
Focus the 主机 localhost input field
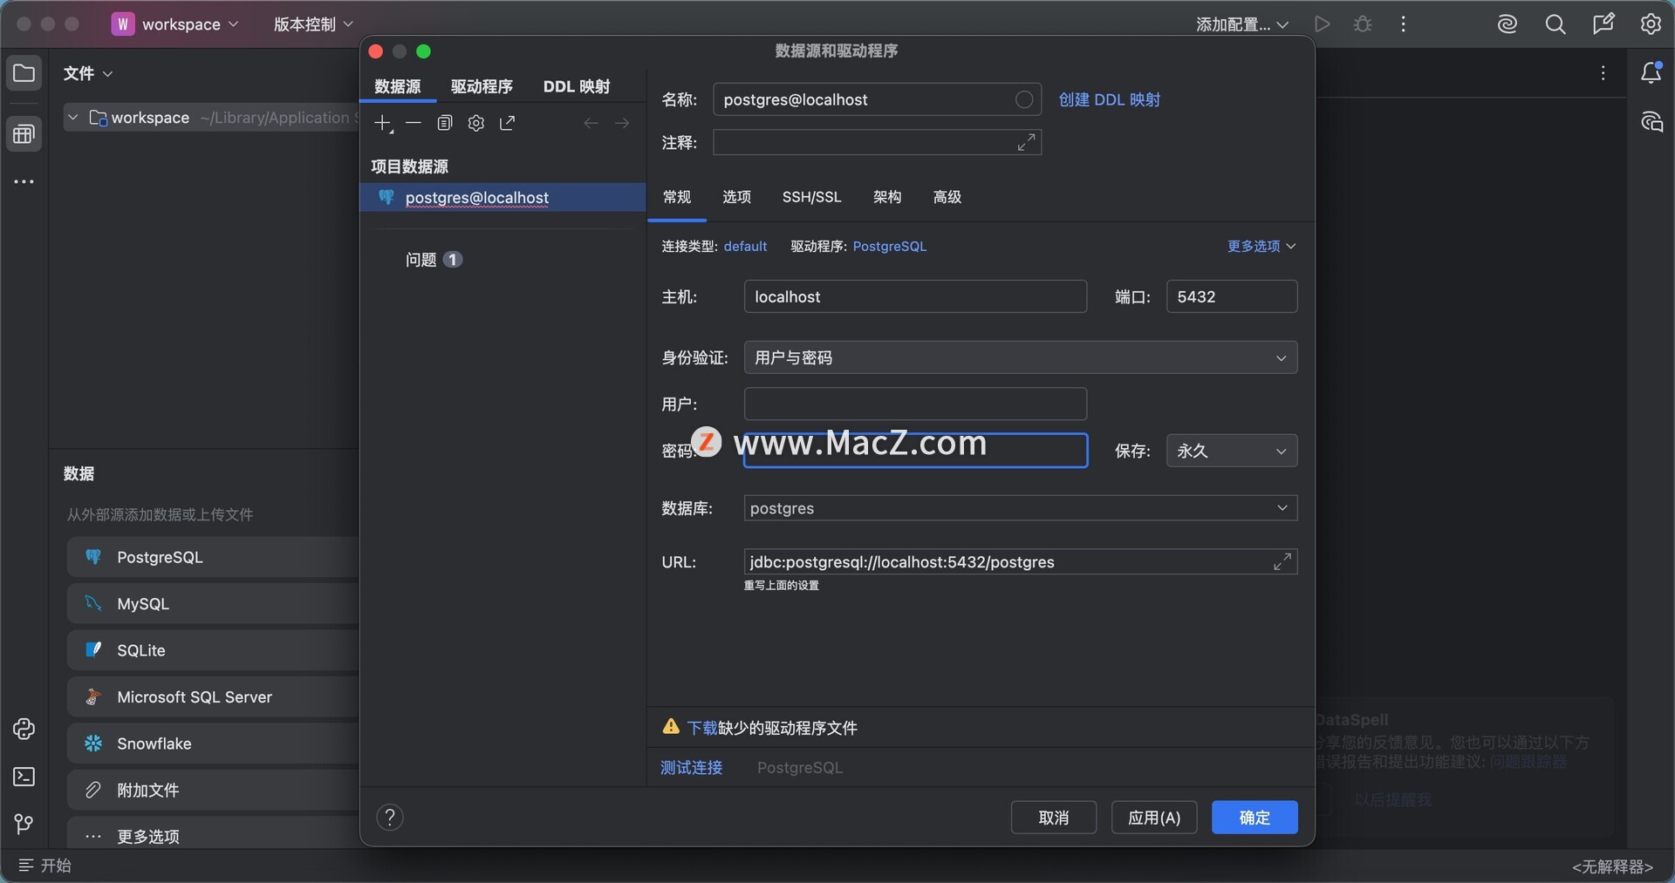[x=915, y=296]
